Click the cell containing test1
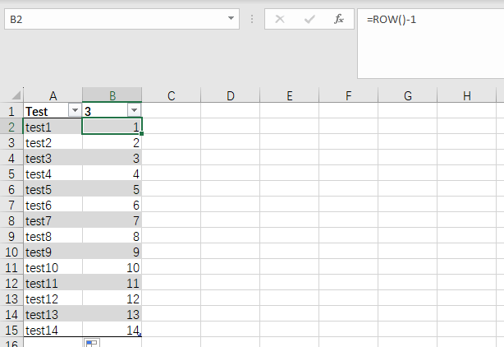Image resolution: width=504 pixels, height=347 pixels. point(53,127)
